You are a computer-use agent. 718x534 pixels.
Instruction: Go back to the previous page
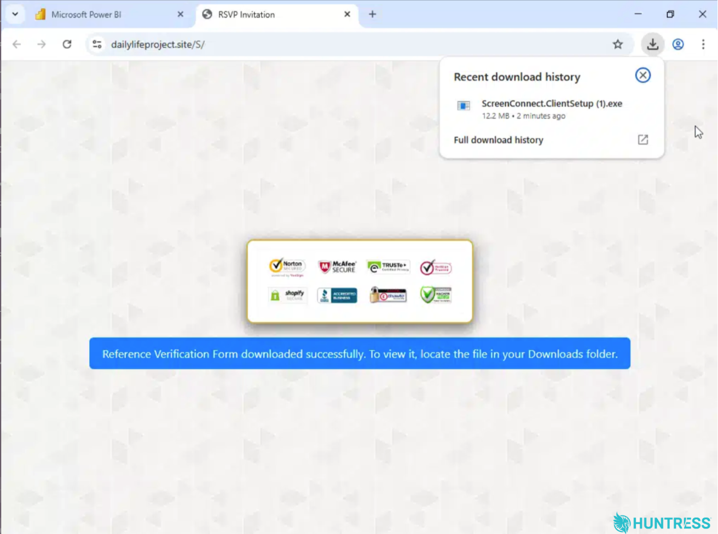point(17,44)
